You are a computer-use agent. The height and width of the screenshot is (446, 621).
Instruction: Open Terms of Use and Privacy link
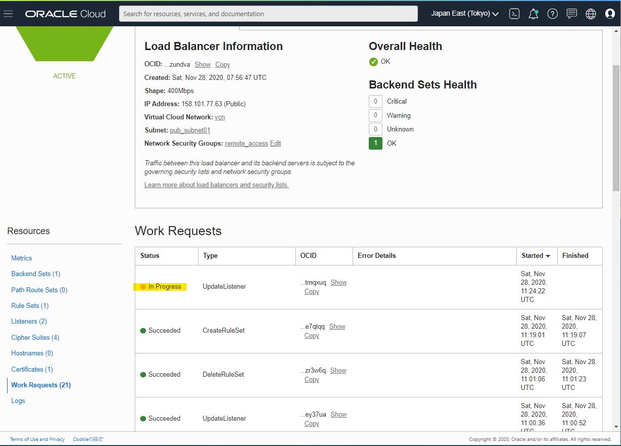coord(37,439)
